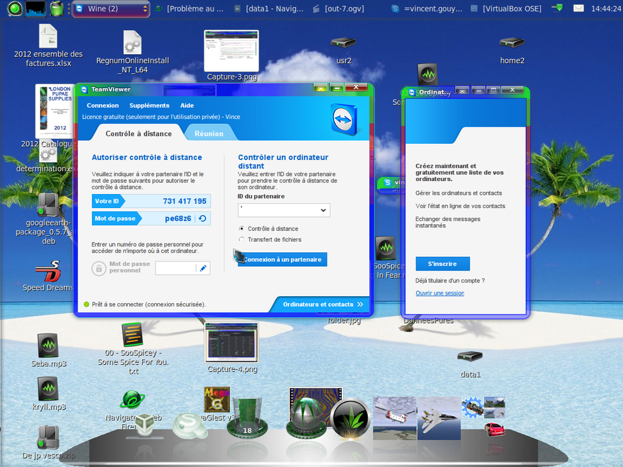Switch to the [Problème au ... taskbar window
The height and width of the screenshot is (467, 623).
tap(189, 9)
